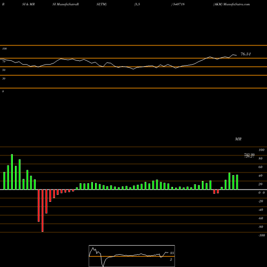Screen dimensions: 267x267
Task: Click the RSI value 76.51 label
Action: [246, 54]
